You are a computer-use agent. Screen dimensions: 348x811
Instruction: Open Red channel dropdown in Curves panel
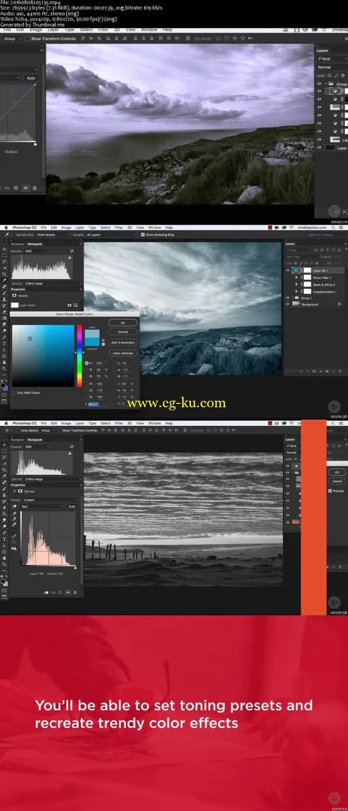tap(43, 506)
